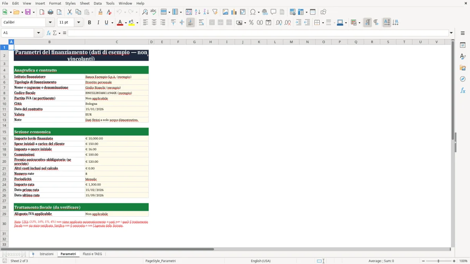The width and height of the screenshot is (470, 264).
Task: Click the Sort Descending icon
Action: point(206,12)
